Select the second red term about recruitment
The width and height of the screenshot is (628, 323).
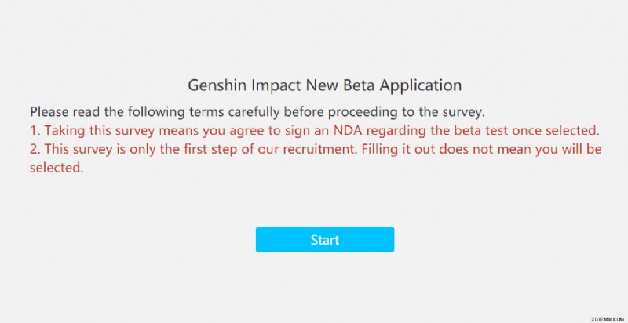pos(314,149)
